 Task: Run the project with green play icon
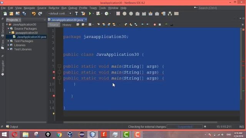point(90,14)
